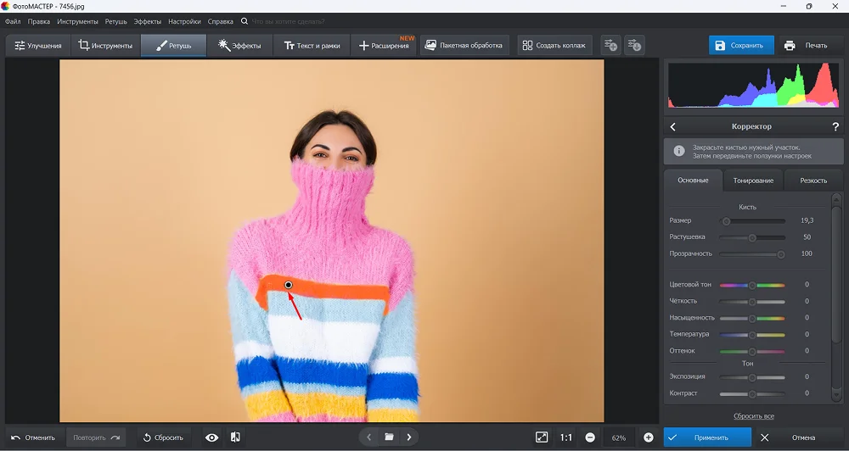Click the 62% zoom value field
This screenshot has width=849, height=451.
[619, 438]
